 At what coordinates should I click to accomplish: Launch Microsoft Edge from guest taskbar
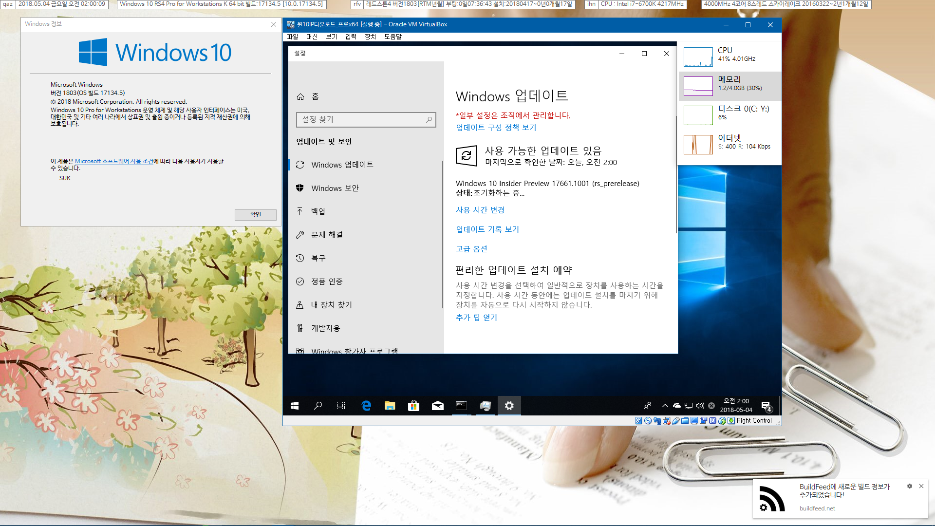366,406
